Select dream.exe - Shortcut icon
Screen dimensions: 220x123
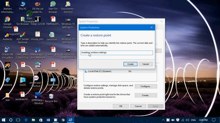[x=36, y=81]
